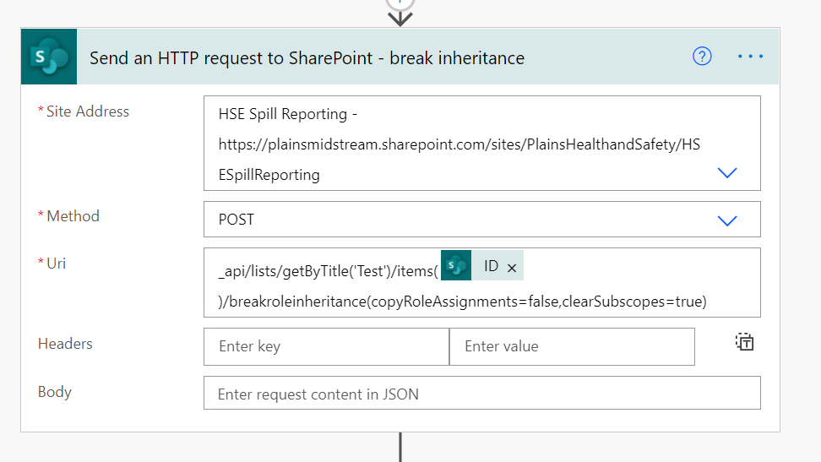Click the connector line below the action card
Viewport: 821px width, 462px height.
[x=400, y=448]
